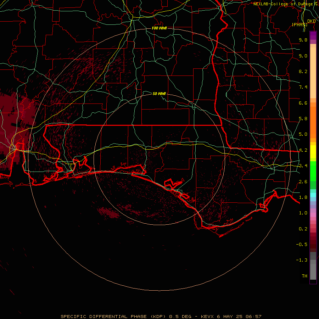
Task: Click the 6.6 legend value
Action: (303, 103)
